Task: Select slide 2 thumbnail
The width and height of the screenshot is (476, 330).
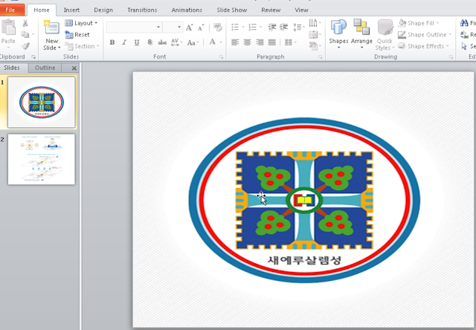Action: 42,159
